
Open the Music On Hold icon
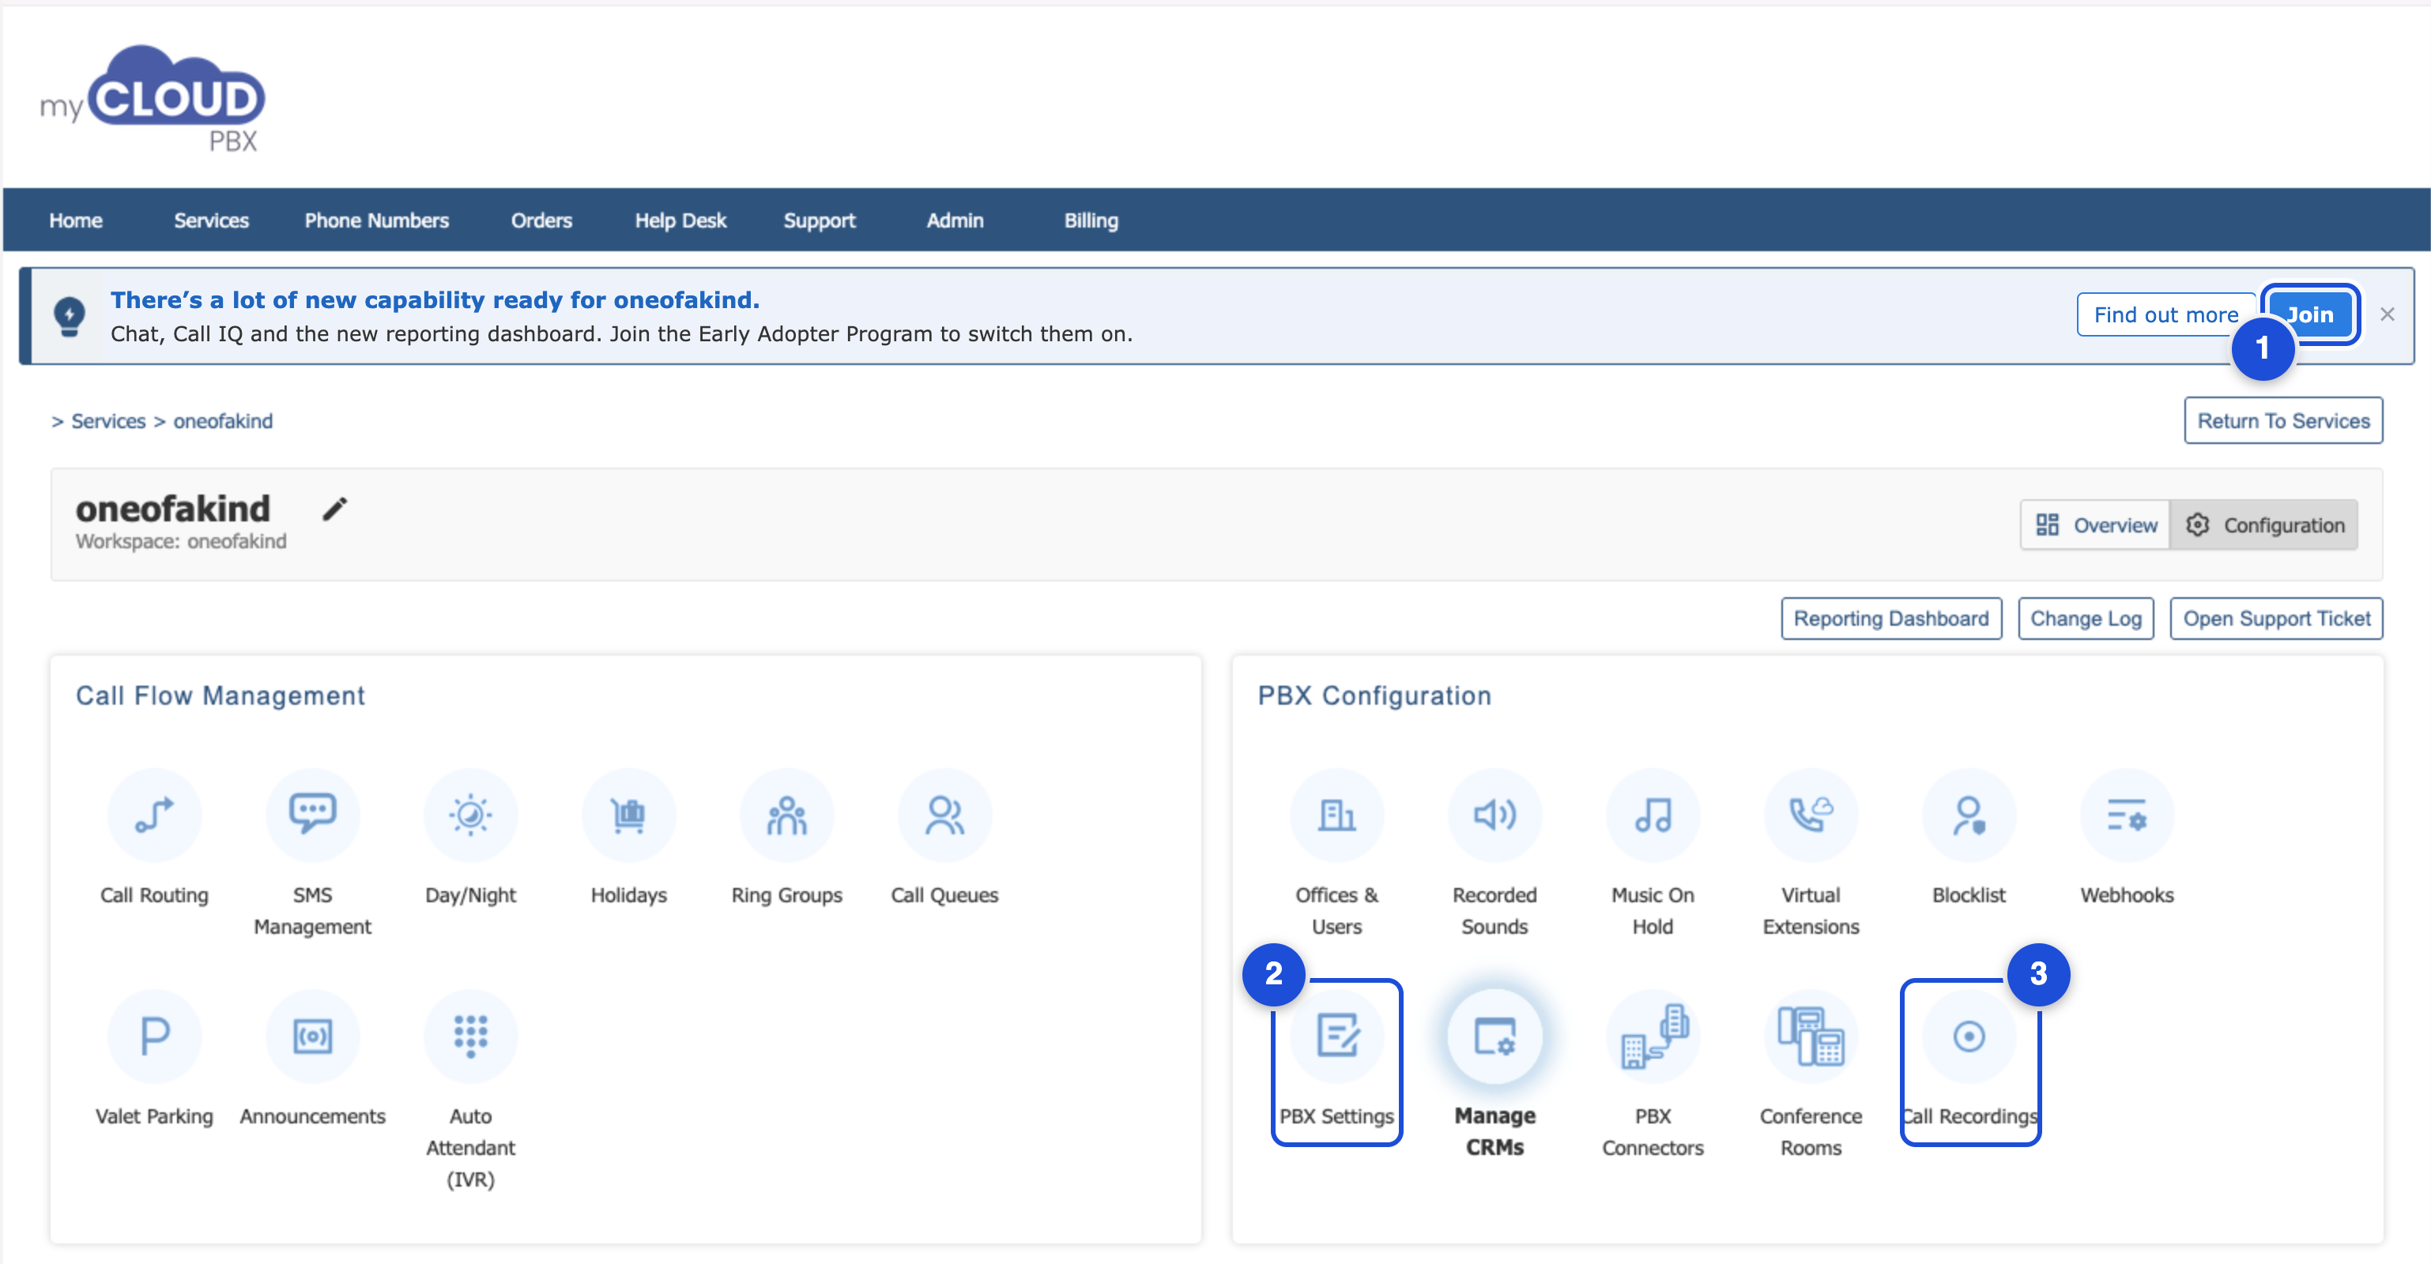point(1653,815)
